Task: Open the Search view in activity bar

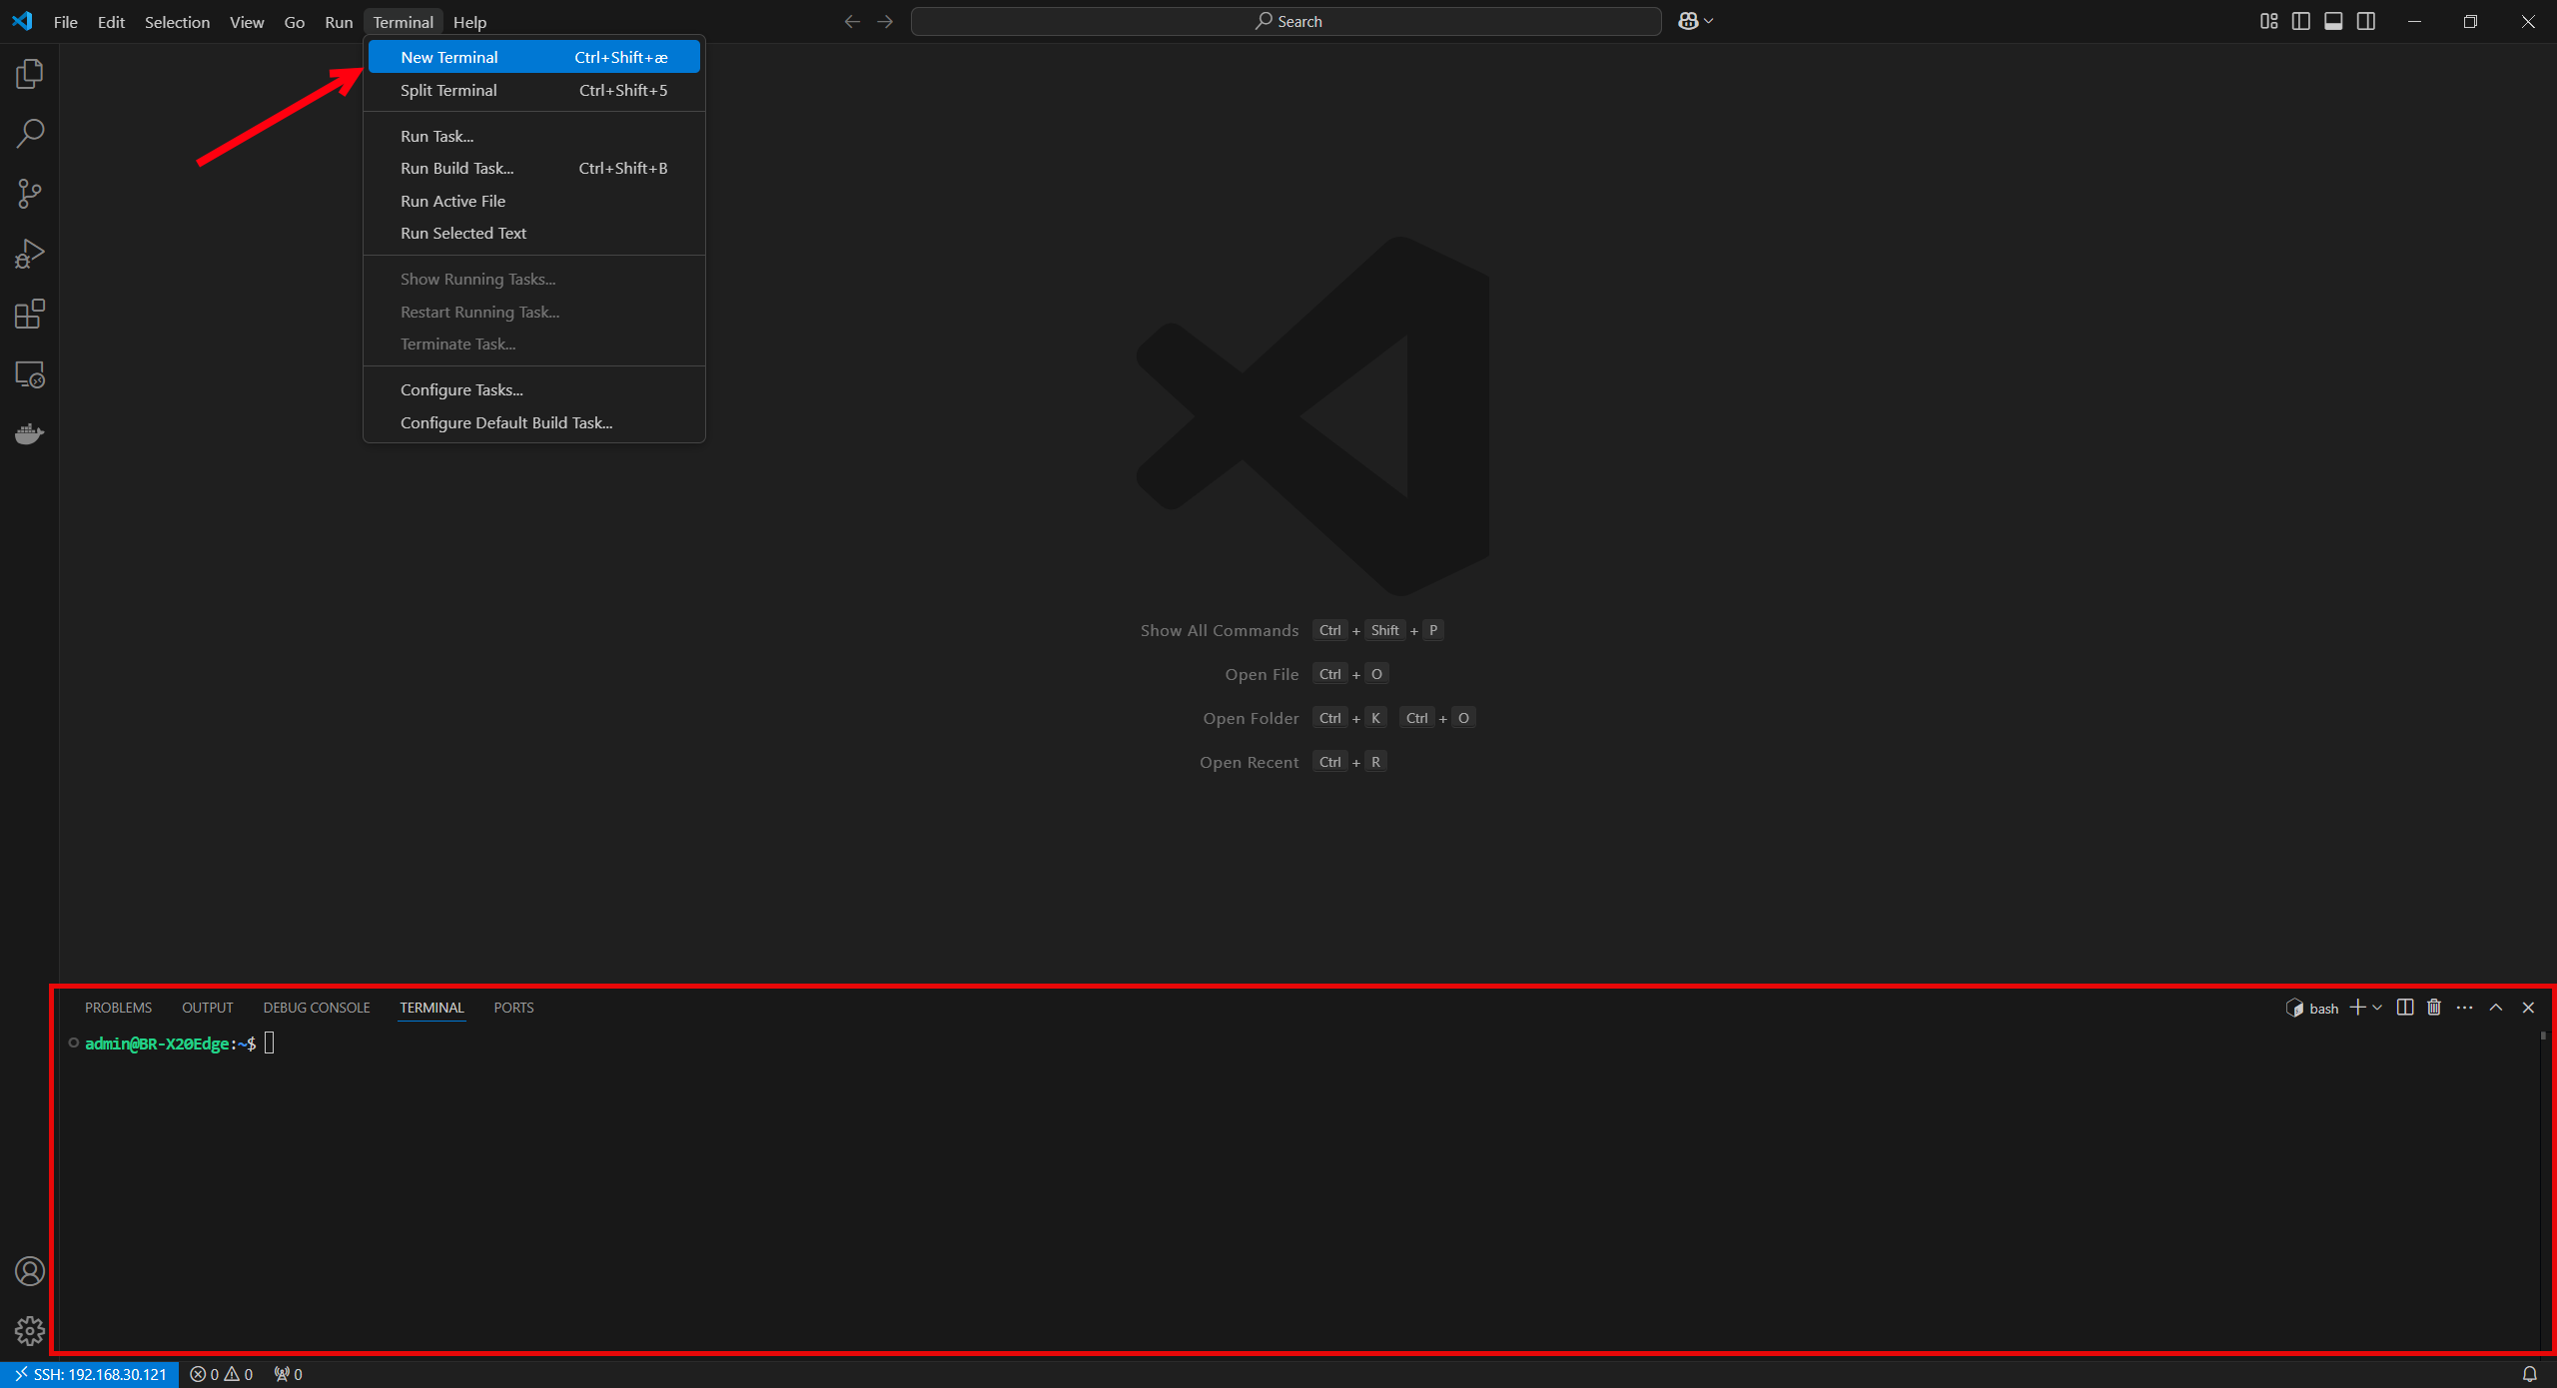Action: point(30,134)
